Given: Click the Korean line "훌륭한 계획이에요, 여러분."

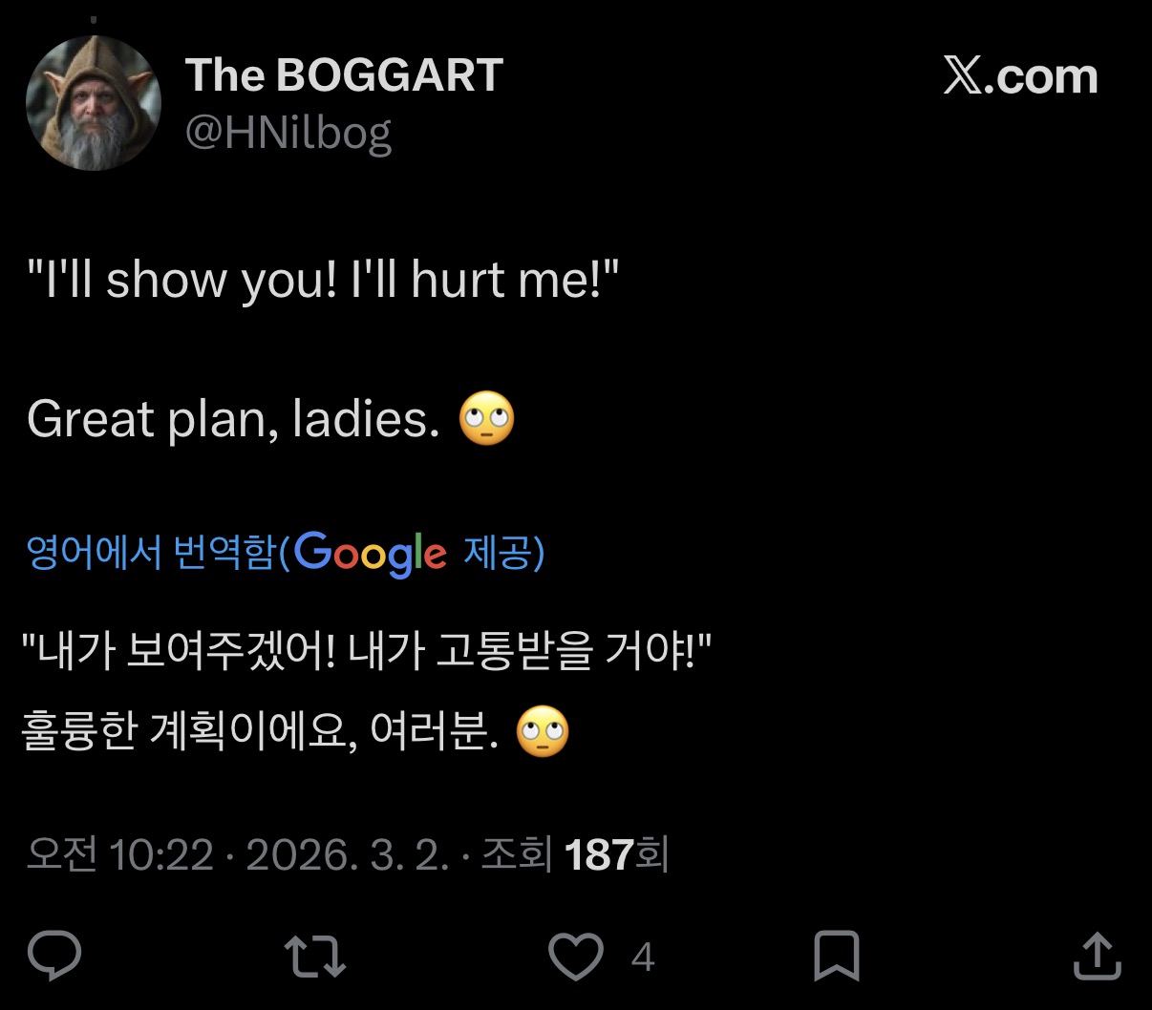Looking at the screenshot, I should 260,732.
